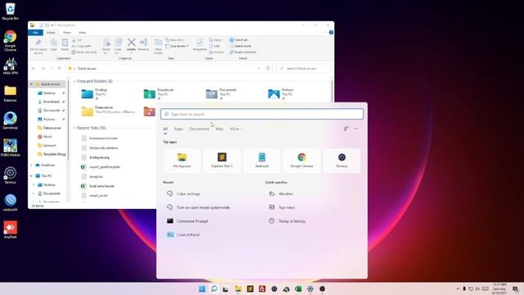Open the File Explorer help icon
This screenshot has width=524, height=295.
point(331,33)
